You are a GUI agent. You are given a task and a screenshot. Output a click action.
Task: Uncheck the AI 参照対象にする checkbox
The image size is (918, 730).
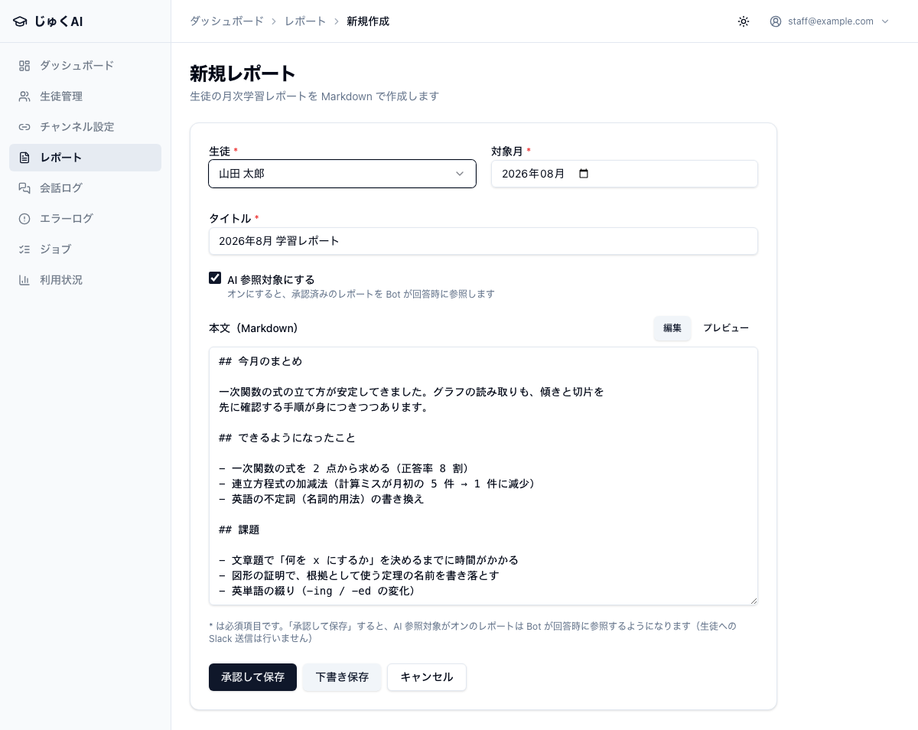point(215,278)
